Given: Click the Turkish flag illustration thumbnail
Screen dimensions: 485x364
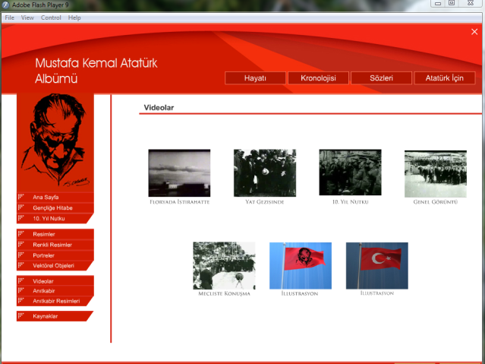Looking at the screenshot, I should 376,265.
